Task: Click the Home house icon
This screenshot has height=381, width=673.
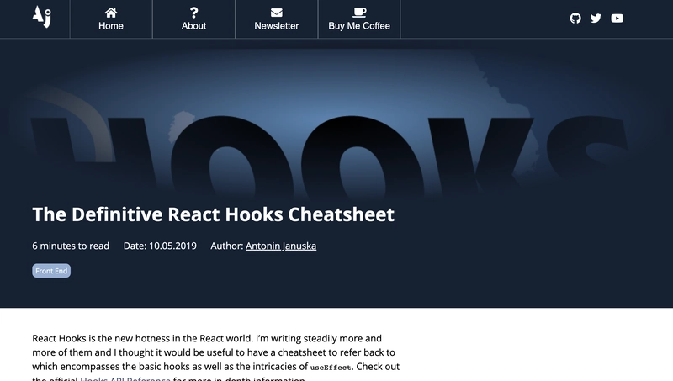Action: click(111, 13)
